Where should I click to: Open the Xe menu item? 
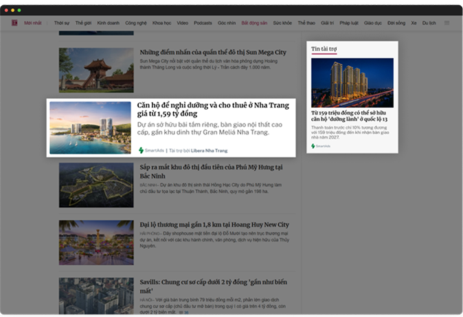click(x=414, y=23)
